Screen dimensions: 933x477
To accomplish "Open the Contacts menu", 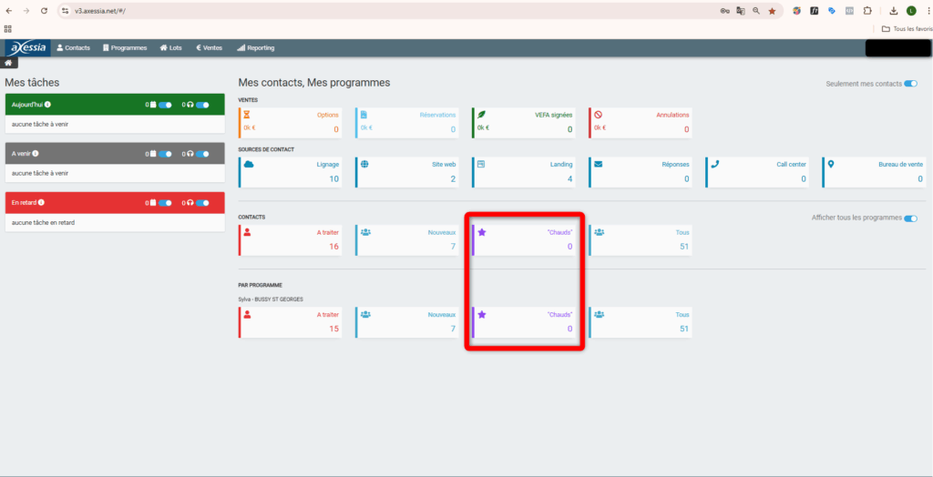I will click(x=73, y=47).
